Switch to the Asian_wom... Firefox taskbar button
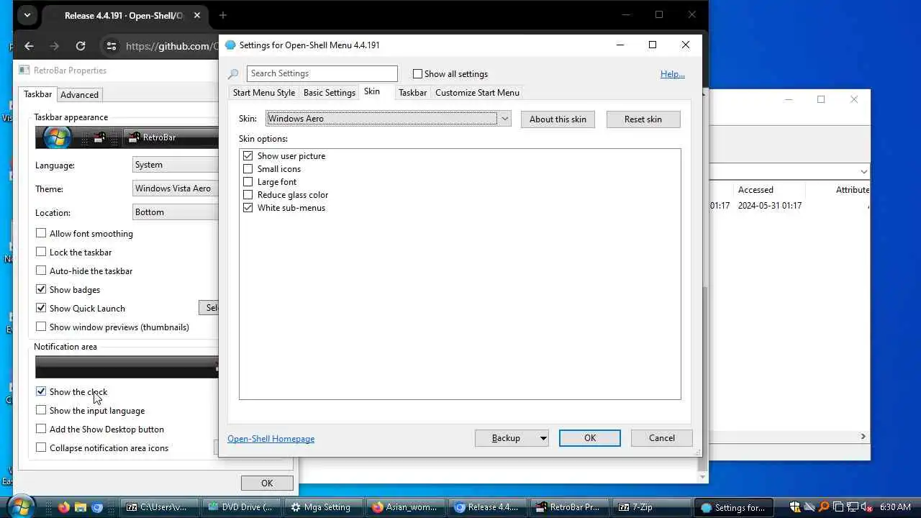Screen dimensions: 921x518 pyautogui.click(x=404, y=507)
